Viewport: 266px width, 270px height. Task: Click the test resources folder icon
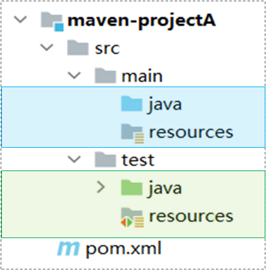pyautogui.click(x=133, y=217)
